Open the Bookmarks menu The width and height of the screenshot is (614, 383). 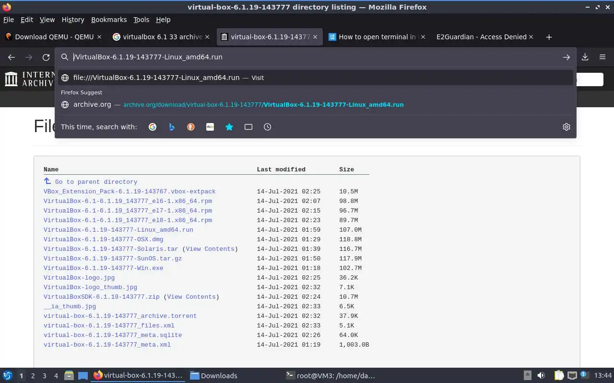click(109, 20)
